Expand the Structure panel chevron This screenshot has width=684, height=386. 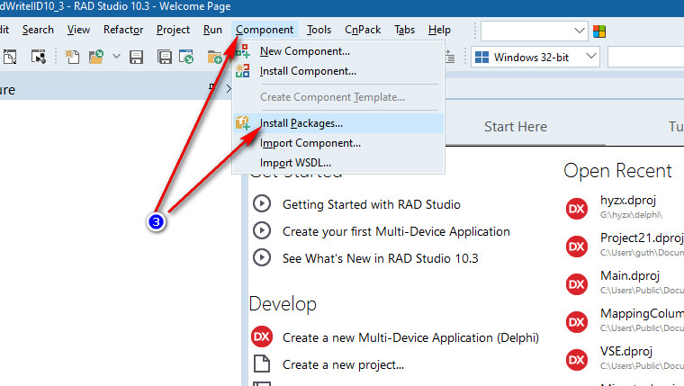point(229,88)
